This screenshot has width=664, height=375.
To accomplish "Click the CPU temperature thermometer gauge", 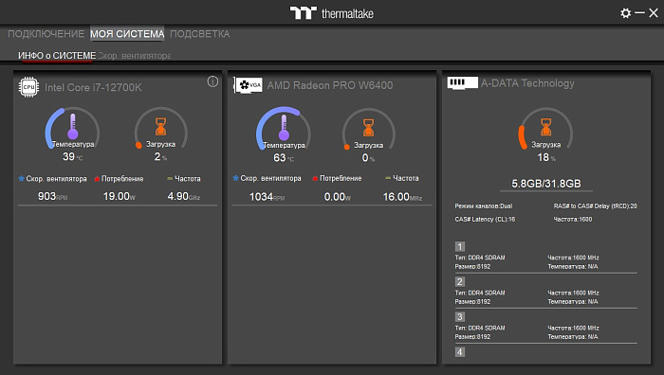I will pos(72,127).
